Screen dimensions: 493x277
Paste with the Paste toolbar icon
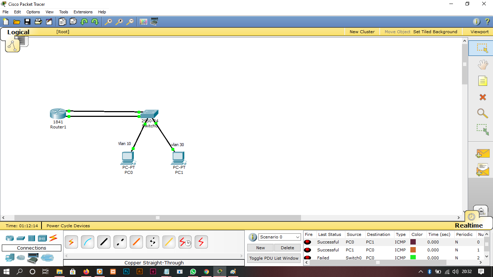click(x=73, y=22)
